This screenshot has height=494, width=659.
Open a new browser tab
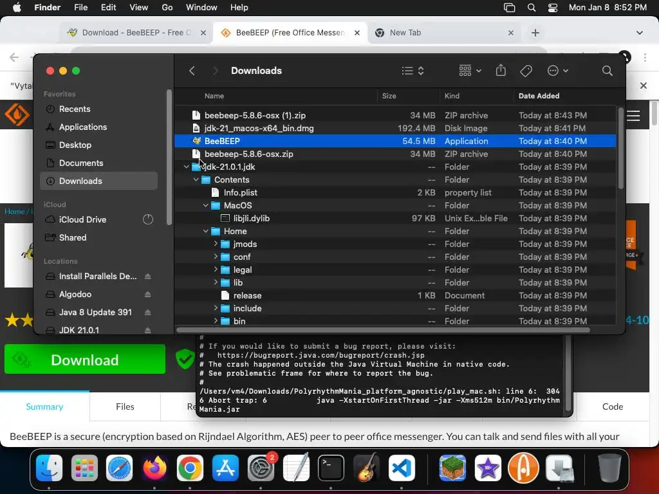pos(535,33)
